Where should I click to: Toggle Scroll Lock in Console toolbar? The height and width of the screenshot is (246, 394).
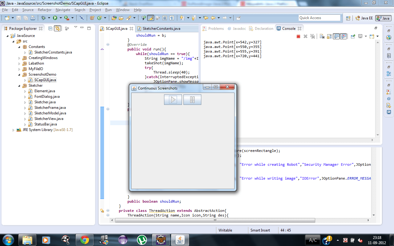[329, 36]
